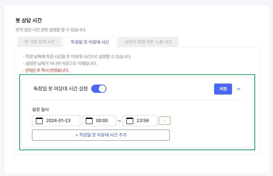Click the icon in the 23:59 end time field
This screenshot has width=273, height=176.
click(130, 121)
